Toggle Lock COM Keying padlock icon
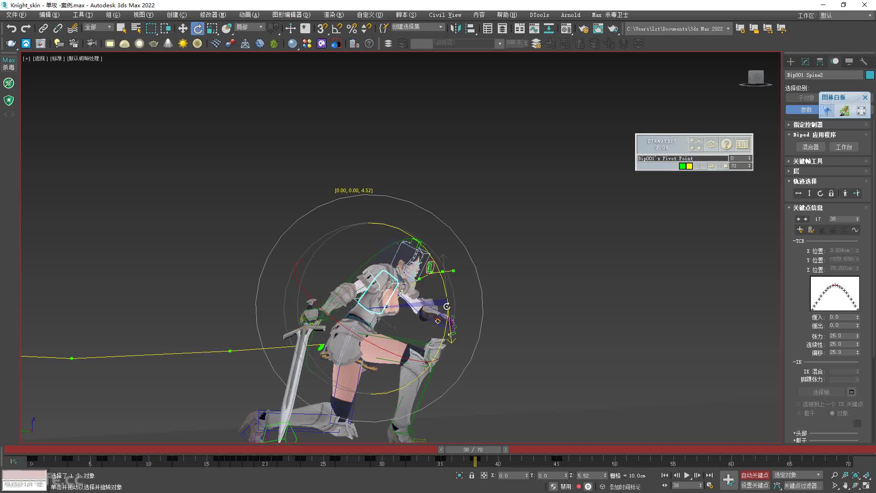This screenshot has width=876, height=493. click(x=831, y=194)
